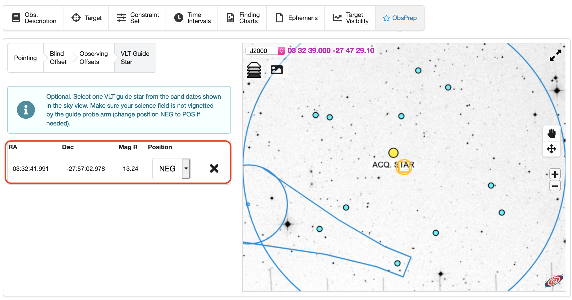Select the hand pan tool
572x300 pixels.
(x=551, y=133)
